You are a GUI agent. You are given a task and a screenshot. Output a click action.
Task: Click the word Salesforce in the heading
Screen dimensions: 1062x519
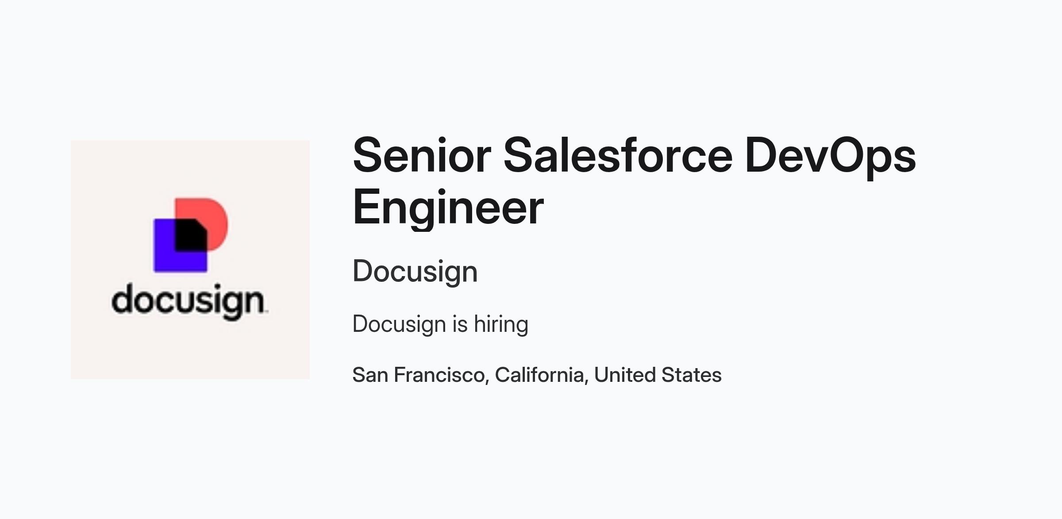[x=618, y=155]
